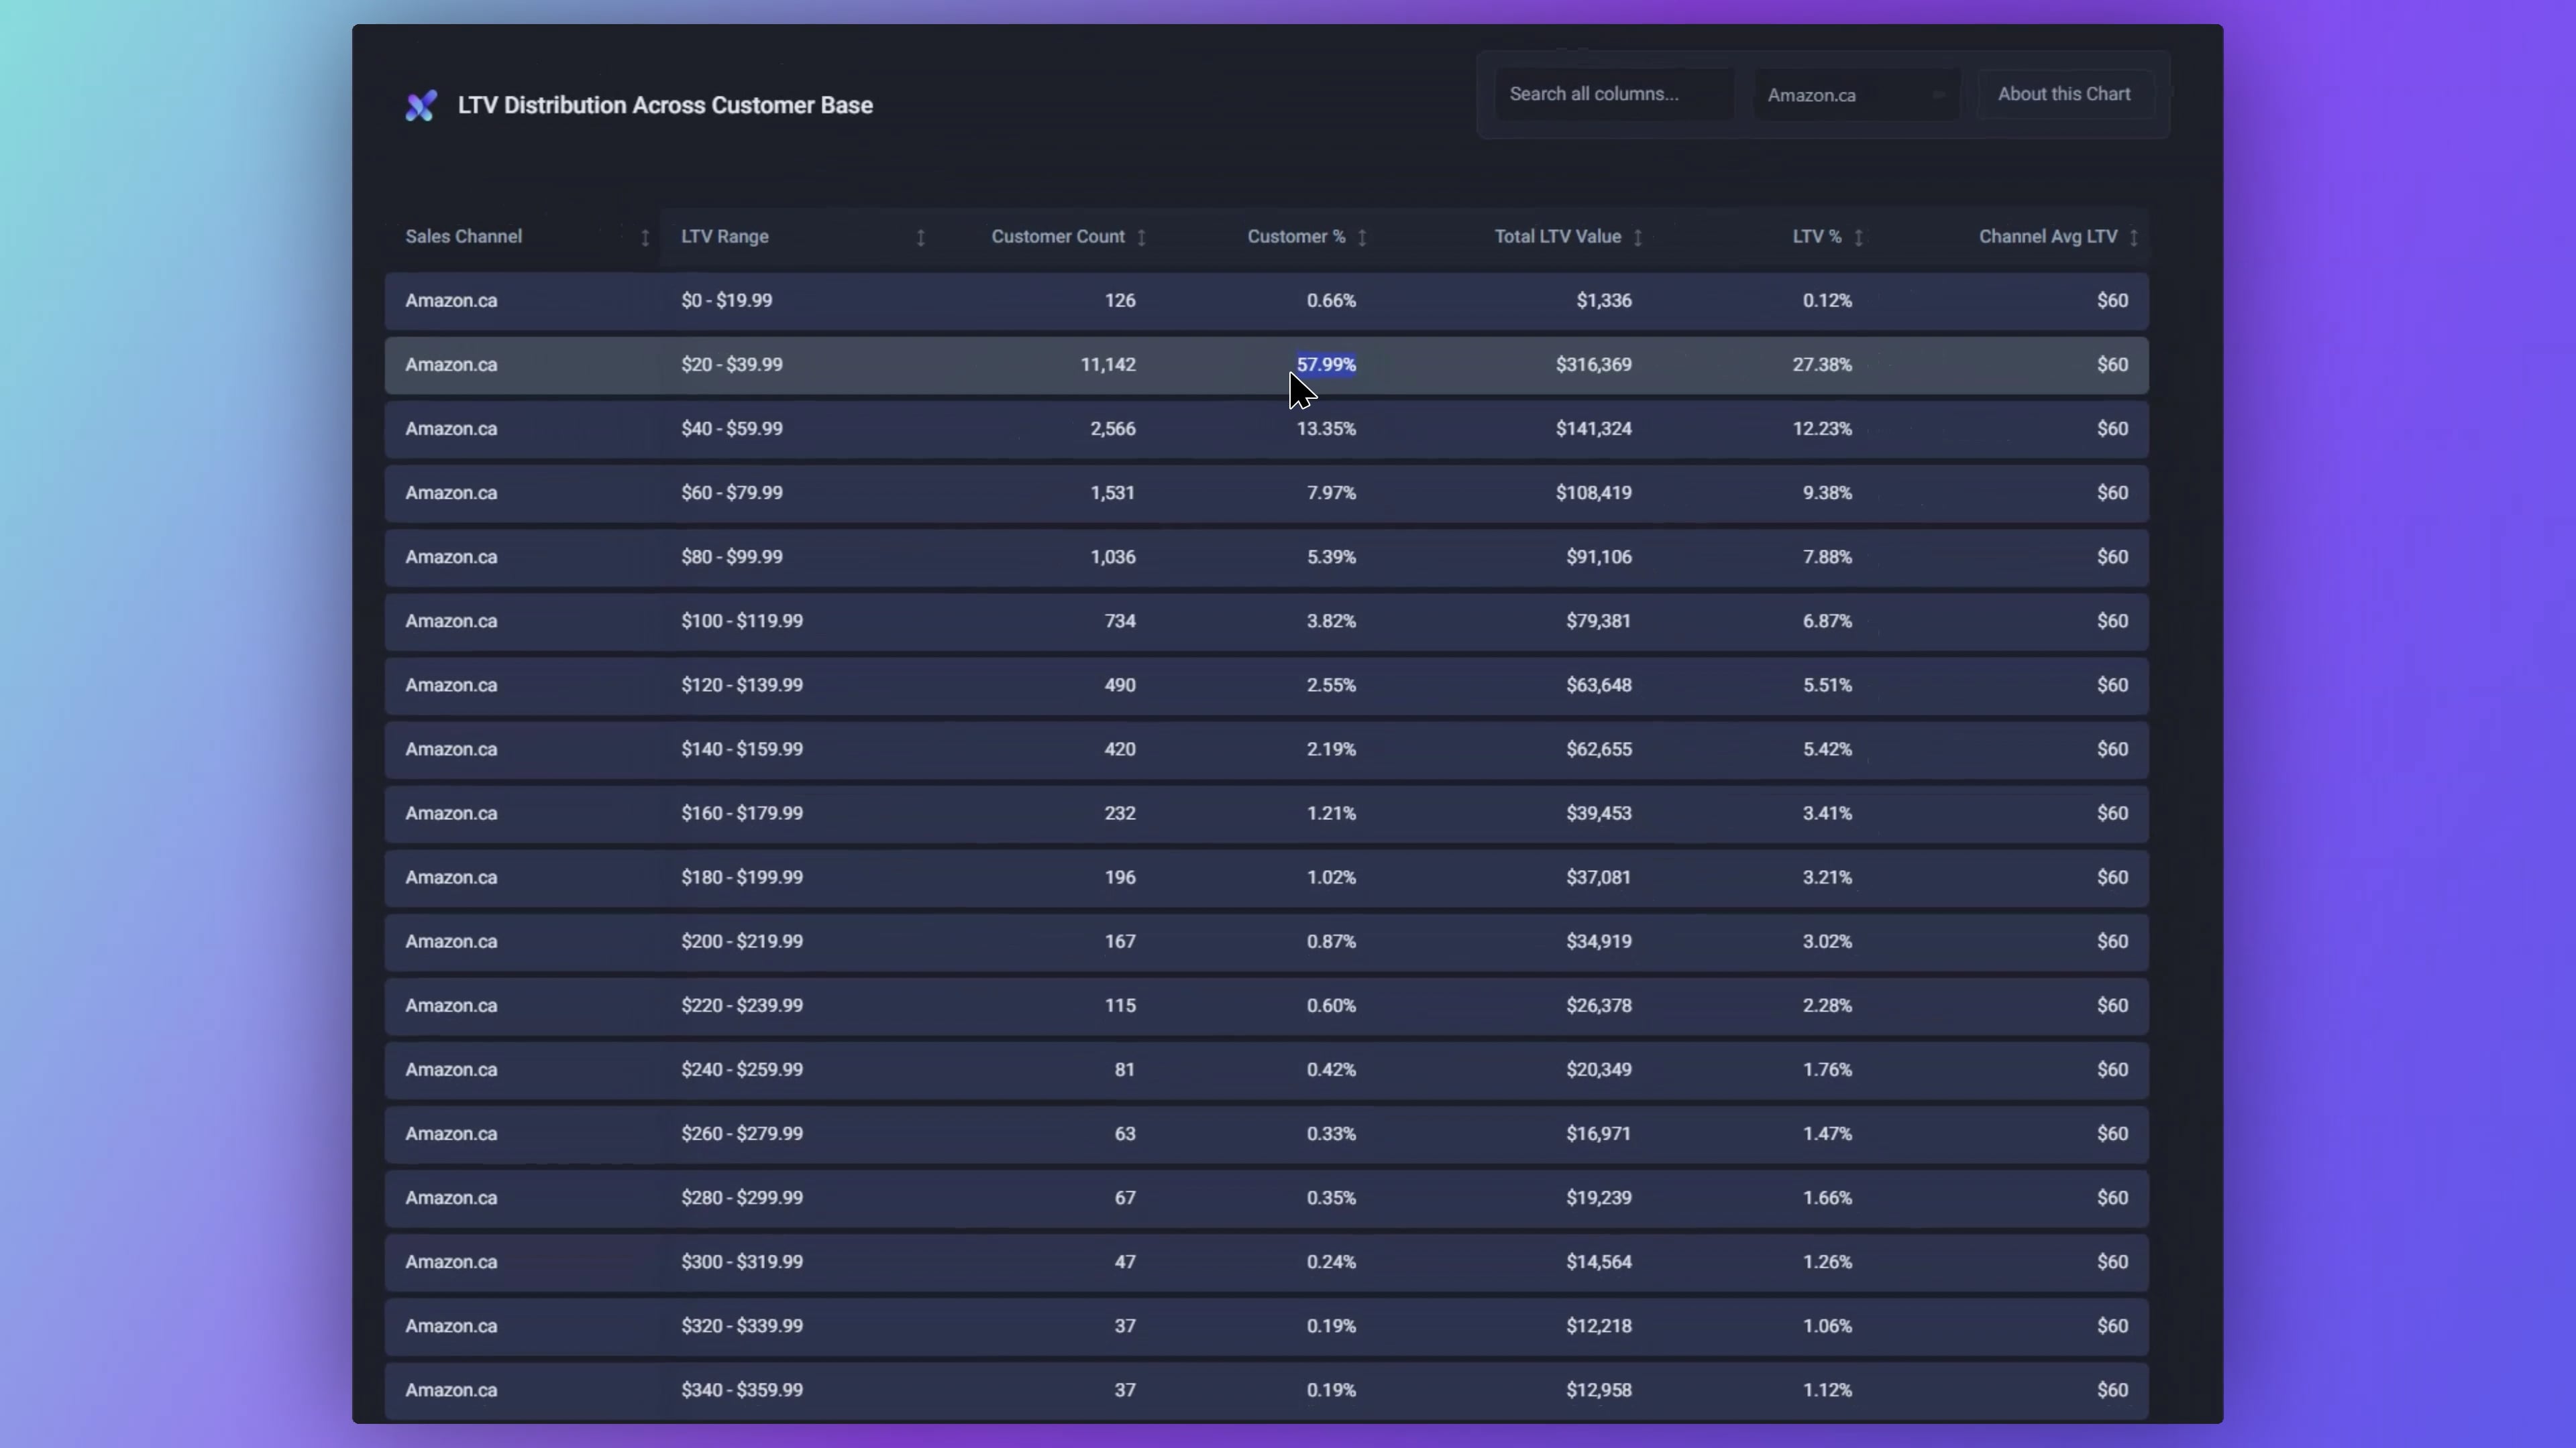Click the $0 - $19.99 range cell
The width and height of the screenshot is (2576, 1448).
726,301
